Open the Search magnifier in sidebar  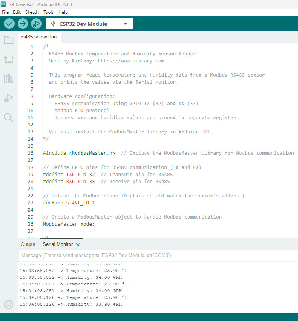pyautogui.click(x=9, y=118)
